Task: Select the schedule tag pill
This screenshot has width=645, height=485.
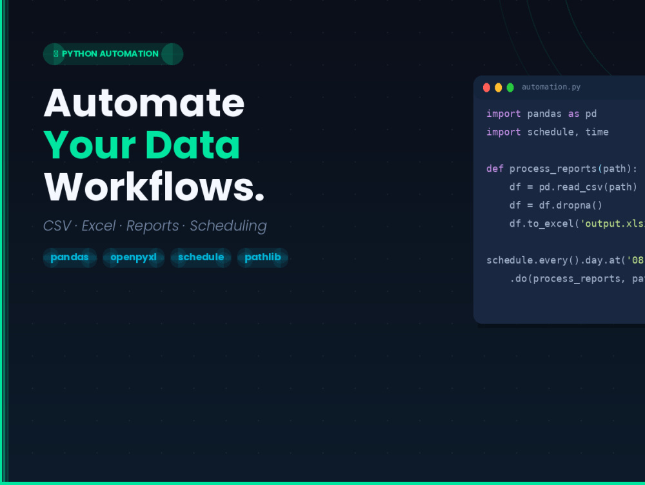Action: (x=201, y=258)
